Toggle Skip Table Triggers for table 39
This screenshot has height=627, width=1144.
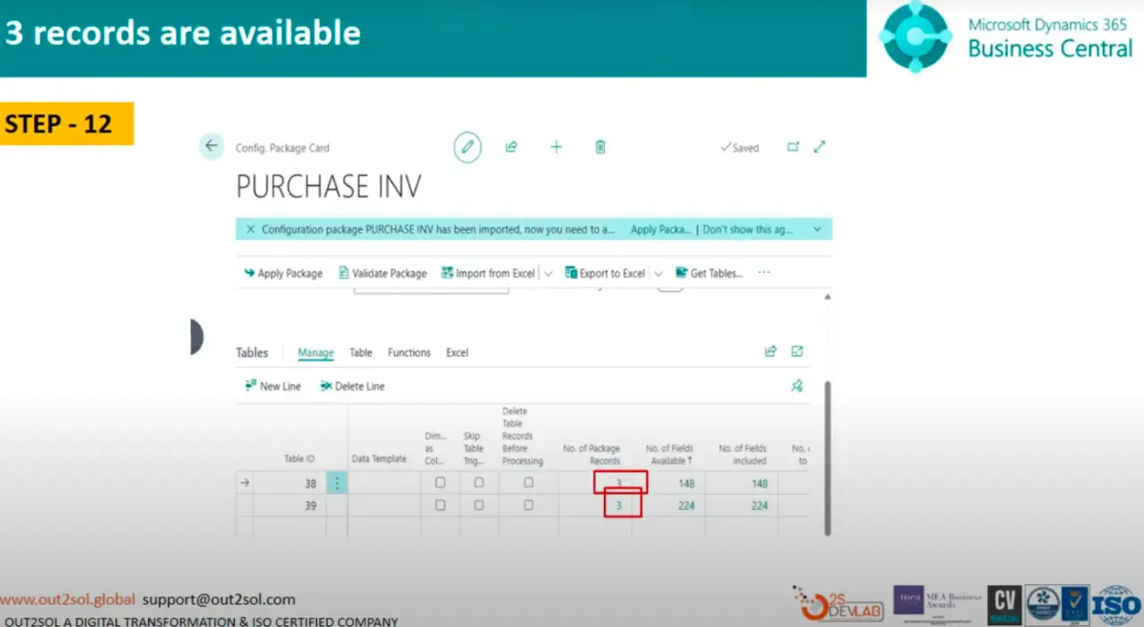479,505
